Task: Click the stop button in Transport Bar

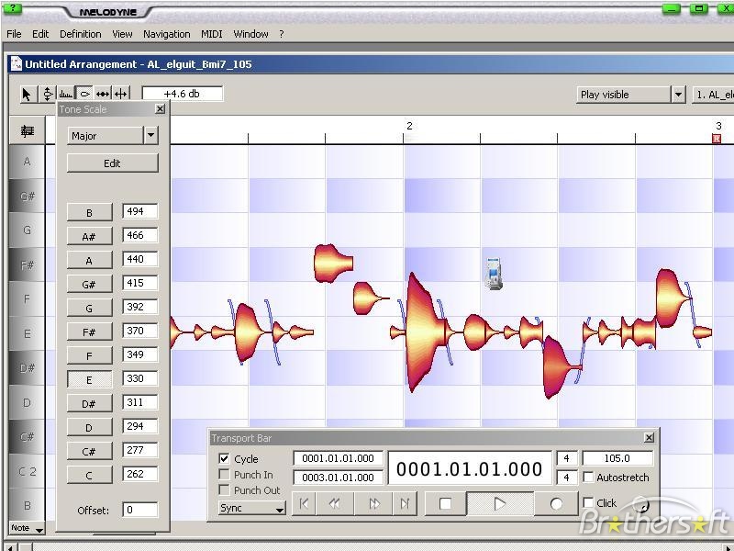Action: click(445, 503)
